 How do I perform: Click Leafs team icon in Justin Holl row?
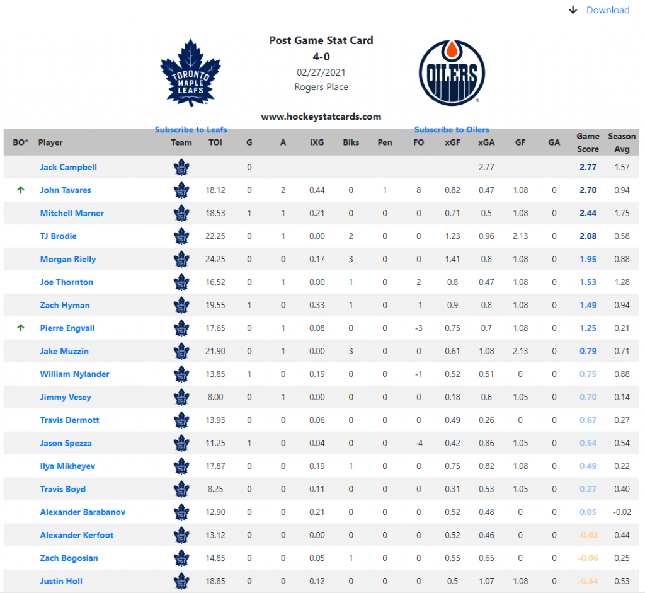point(181,582)
